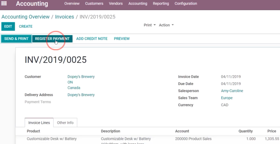Open the Dopey's Brewery customer link
This screenshot has width=280, height=144.
coord(81,77)
